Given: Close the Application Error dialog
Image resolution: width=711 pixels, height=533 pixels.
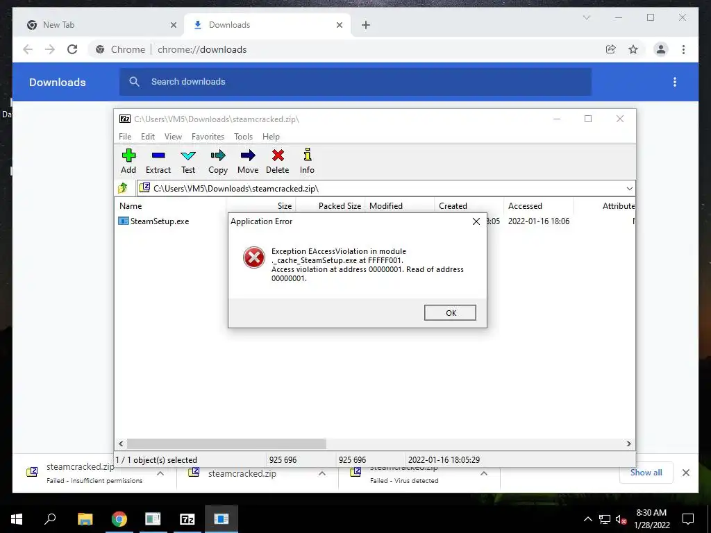Looking at the screenshot, I should pyautogui.click(x=476, y=221).
